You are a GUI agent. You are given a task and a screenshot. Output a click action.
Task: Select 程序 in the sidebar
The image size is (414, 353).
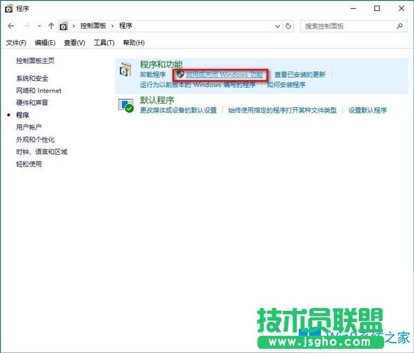(x=23, y=115)
